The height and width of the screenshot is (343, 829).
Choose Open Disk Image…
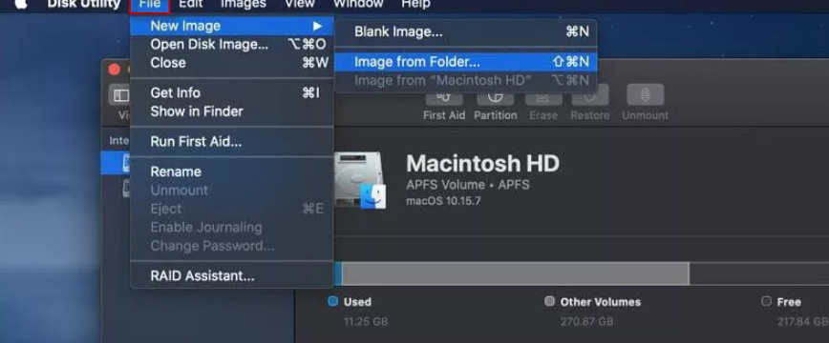(232, 45)
